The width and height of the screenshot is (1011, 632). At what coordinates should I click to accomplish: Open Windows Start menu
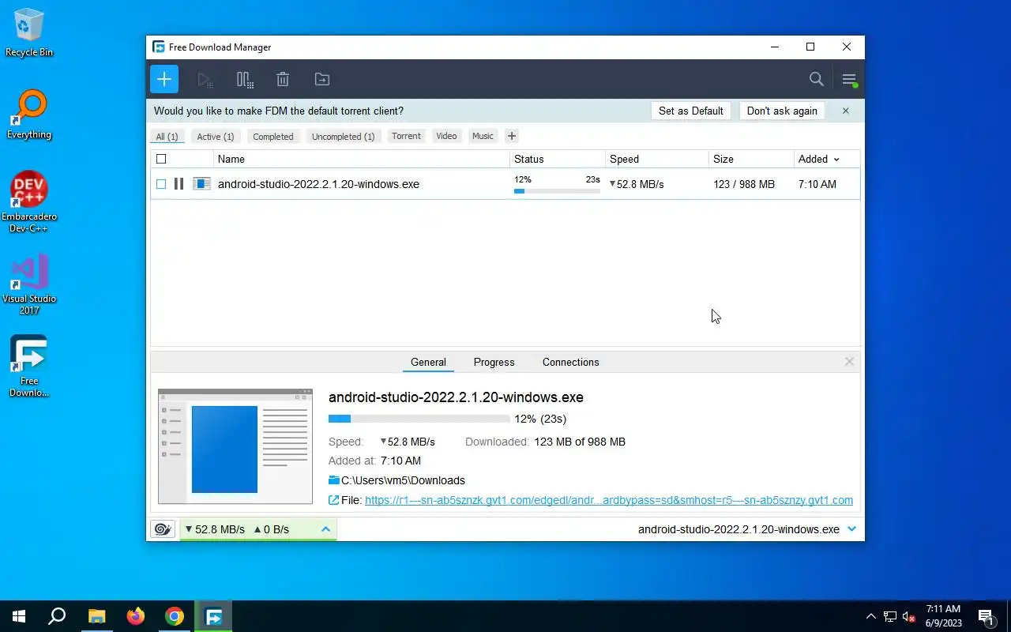pyautogui.click(x=19, y=616)
